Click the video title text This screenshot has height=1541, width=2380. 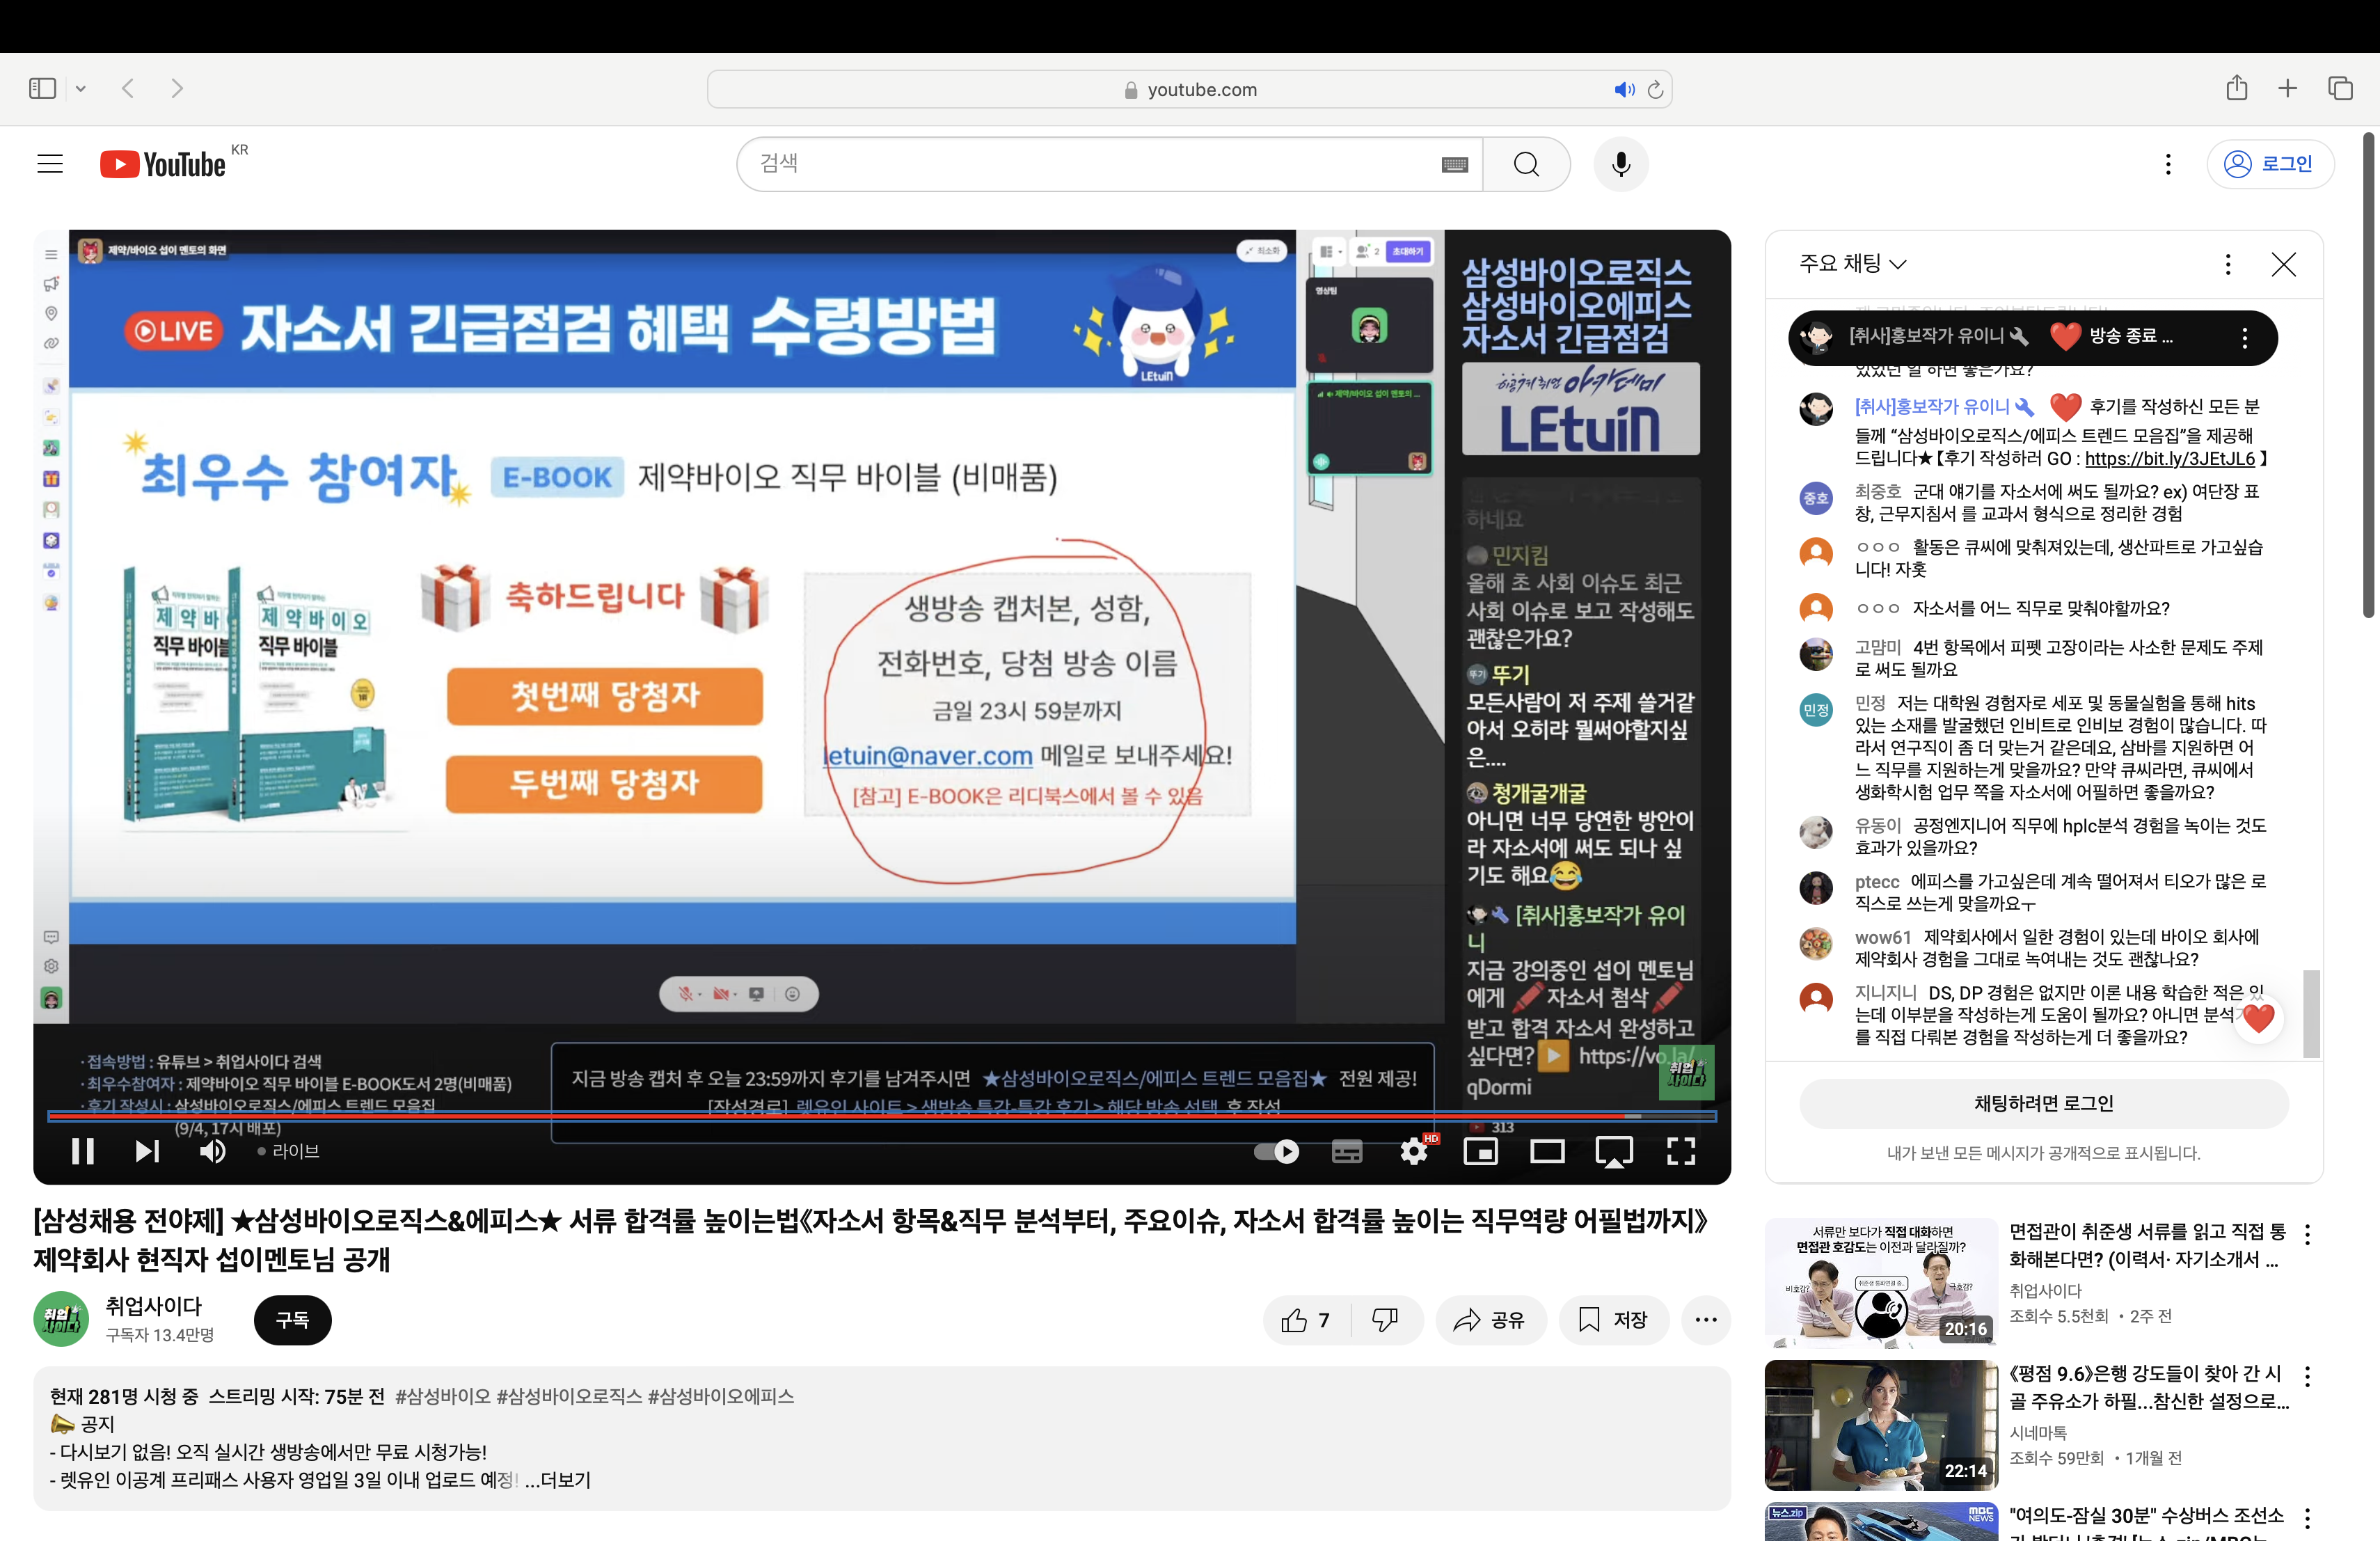[x=871, y=1240]
